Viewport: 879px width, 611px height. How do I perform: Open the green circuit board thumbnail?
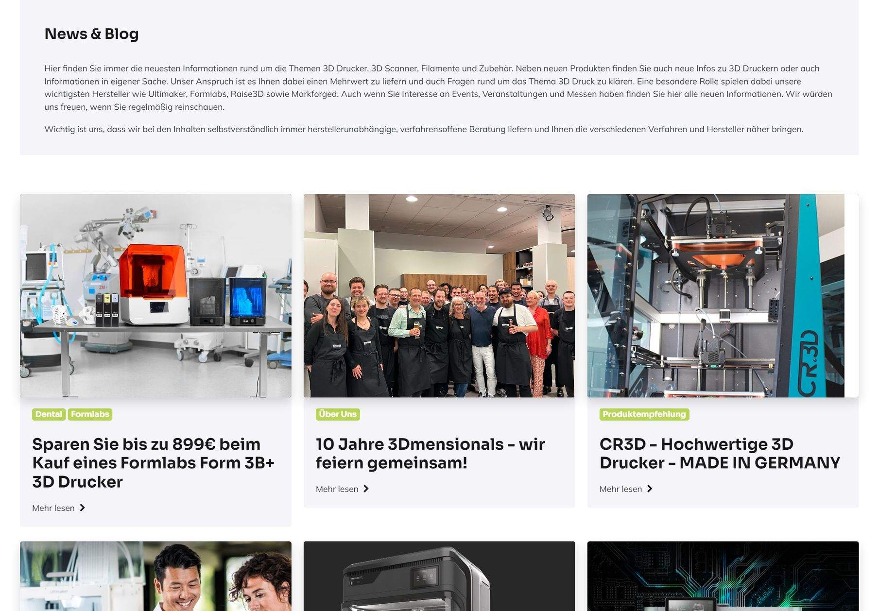[x=723, y=577]
